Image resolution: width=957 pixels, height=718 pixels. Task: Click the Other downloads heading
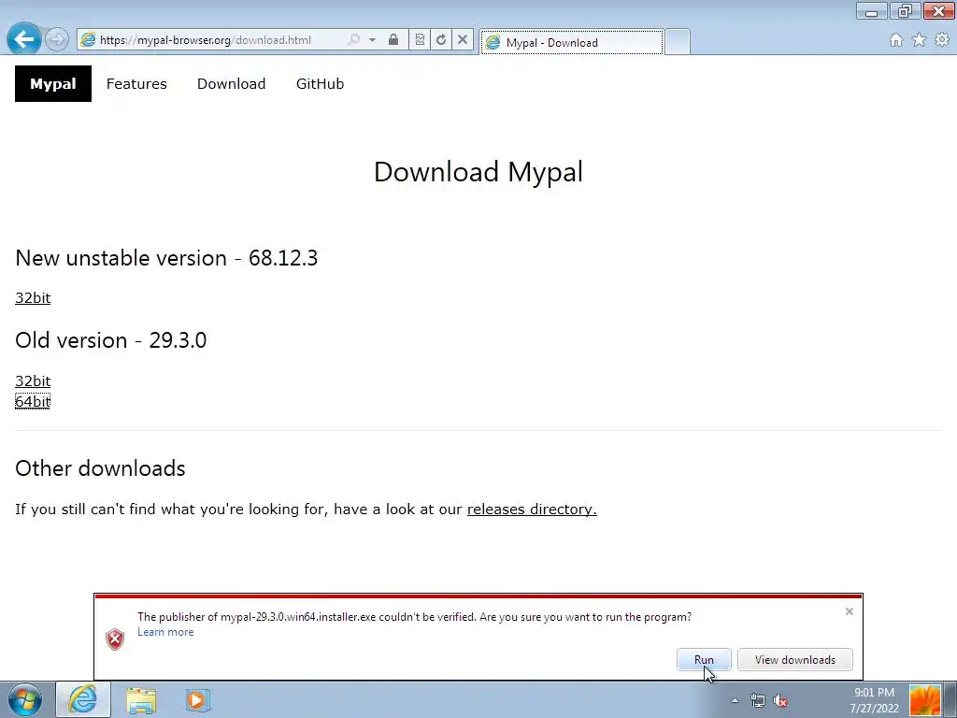pos(100,468)
